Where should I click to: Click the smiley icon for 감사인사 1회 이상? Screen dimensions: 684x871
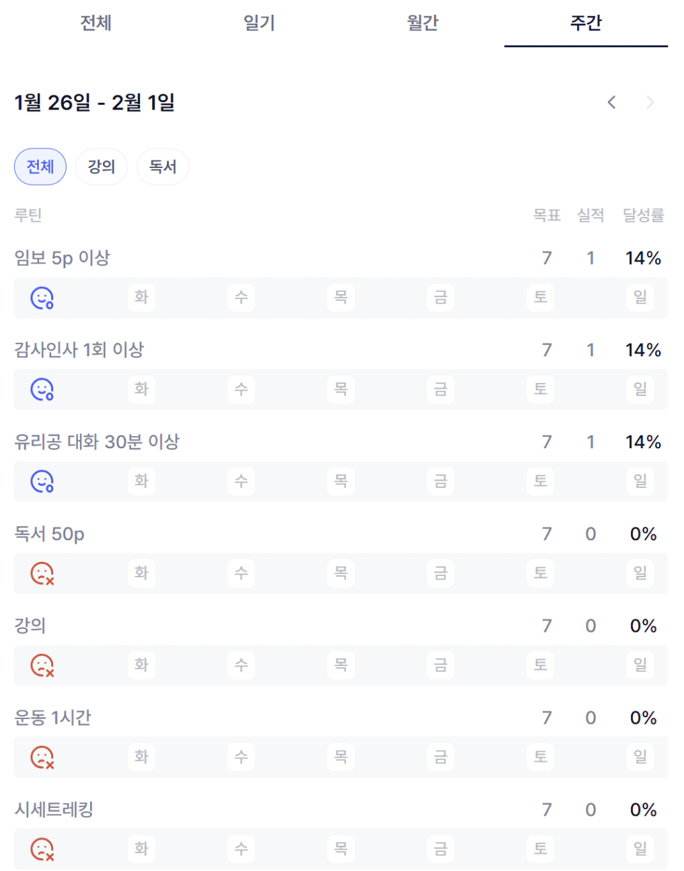[42, 390]
